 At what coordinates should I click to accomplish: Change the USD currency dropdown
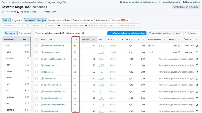click(55, 12)
